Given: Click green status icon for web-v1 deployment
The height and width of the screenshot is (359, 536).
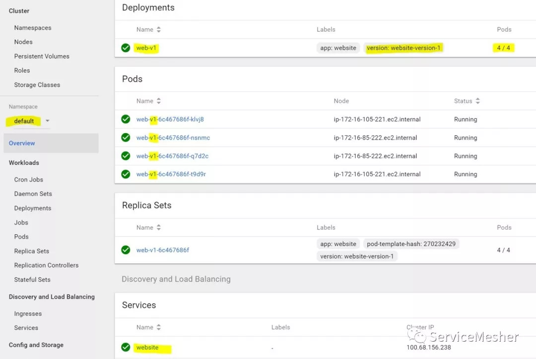Looking at the screenshot, I should pos(126,48).
